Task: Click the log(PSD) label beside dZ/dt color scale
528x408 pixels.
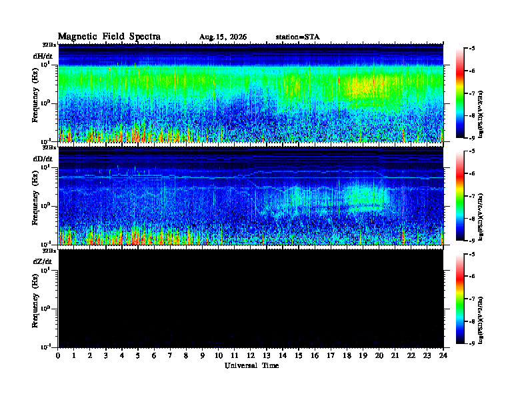Action: pos(481,319)
